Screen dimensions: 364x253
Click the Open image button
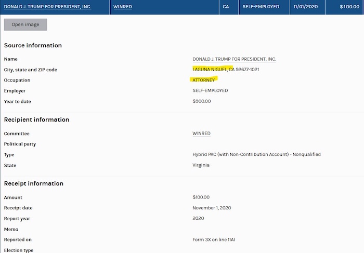tap(25, 24)
